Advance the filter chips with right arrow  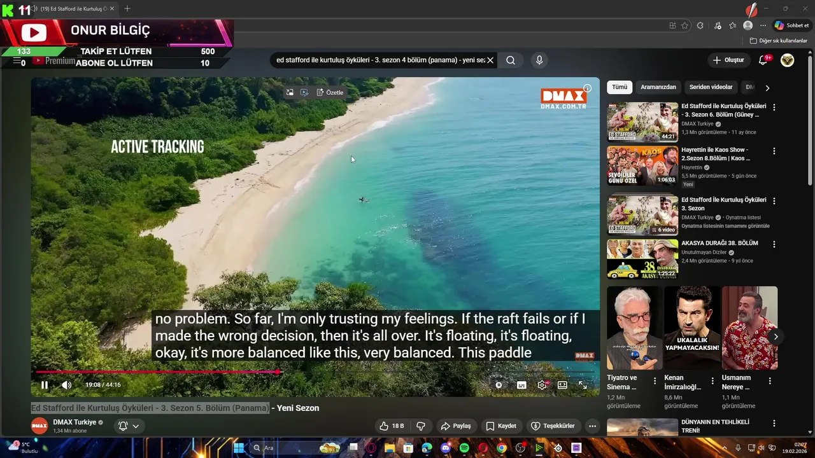[767, 88]
